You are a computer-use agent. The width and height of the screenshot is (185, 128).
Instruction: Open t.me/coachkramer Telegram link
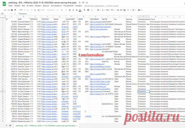coord(99,29)
